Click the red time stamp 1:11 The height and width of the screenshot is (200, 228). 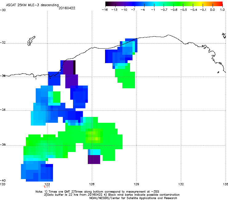point(47,187)
